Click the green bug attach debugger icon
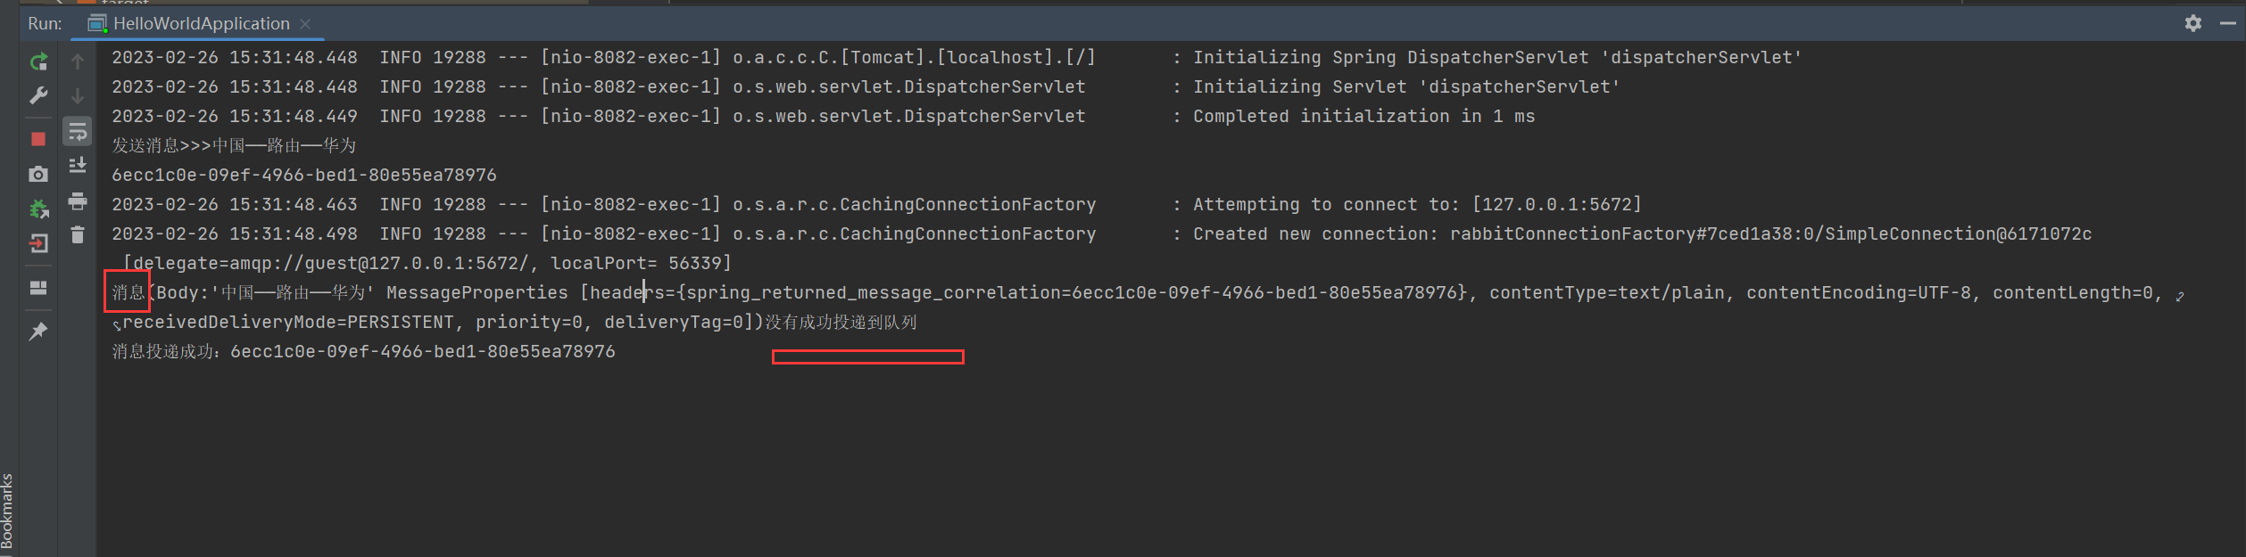Screen dimensions: 2246x557 click(38, 209)
